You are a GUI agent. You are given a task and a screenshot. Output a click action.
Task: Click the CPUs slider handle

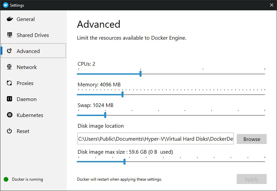click(x=140, y=74)
